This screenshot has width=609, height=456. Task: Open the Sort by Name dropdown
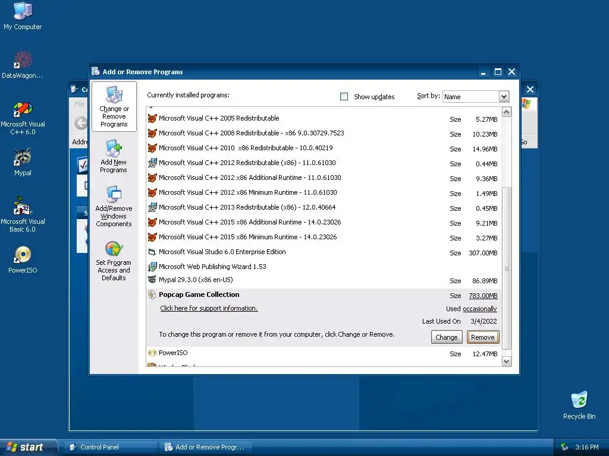pos(504,97)
